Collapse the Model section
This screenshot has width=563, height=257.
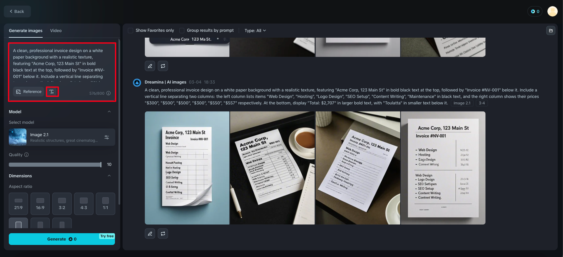point(109,112)
